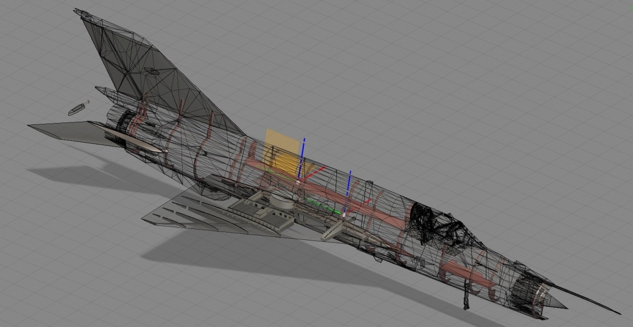Select the nose landing gear strut

pyautogui.click(x=466, y=294)
